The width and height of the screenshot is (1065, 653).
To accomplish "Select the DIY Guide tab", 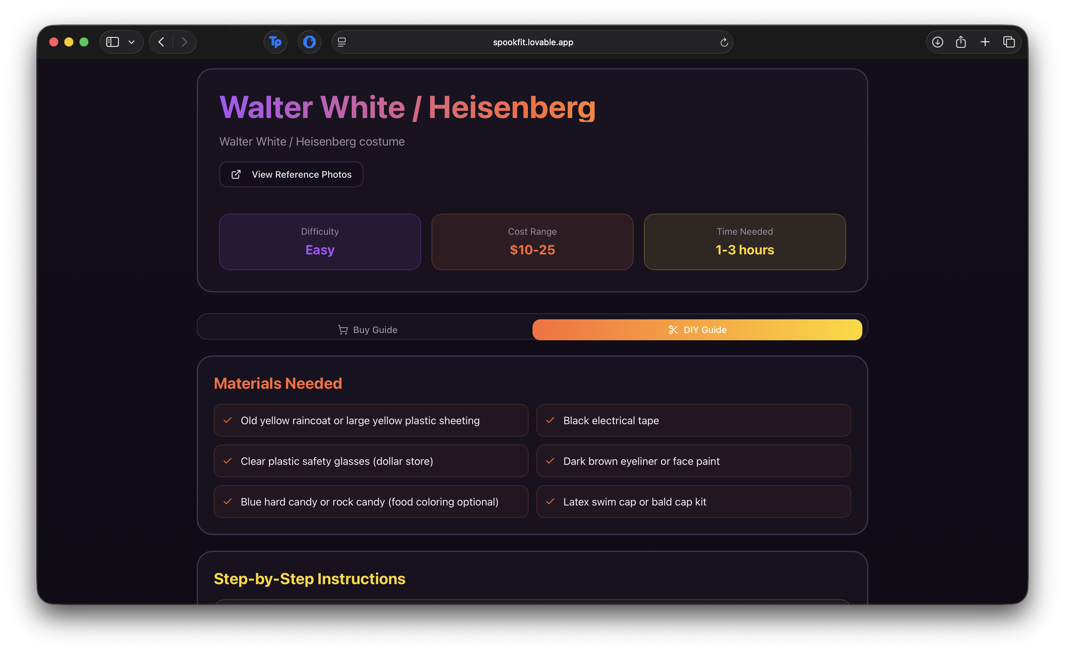I will pyautogui.click(x=697, y=330).
